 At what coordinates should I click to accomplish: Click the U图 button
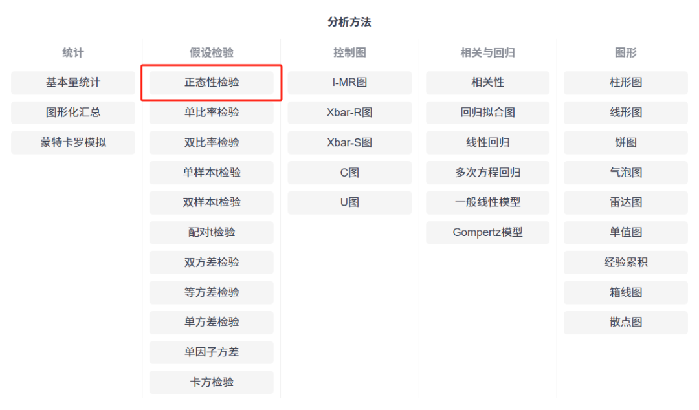349,202
